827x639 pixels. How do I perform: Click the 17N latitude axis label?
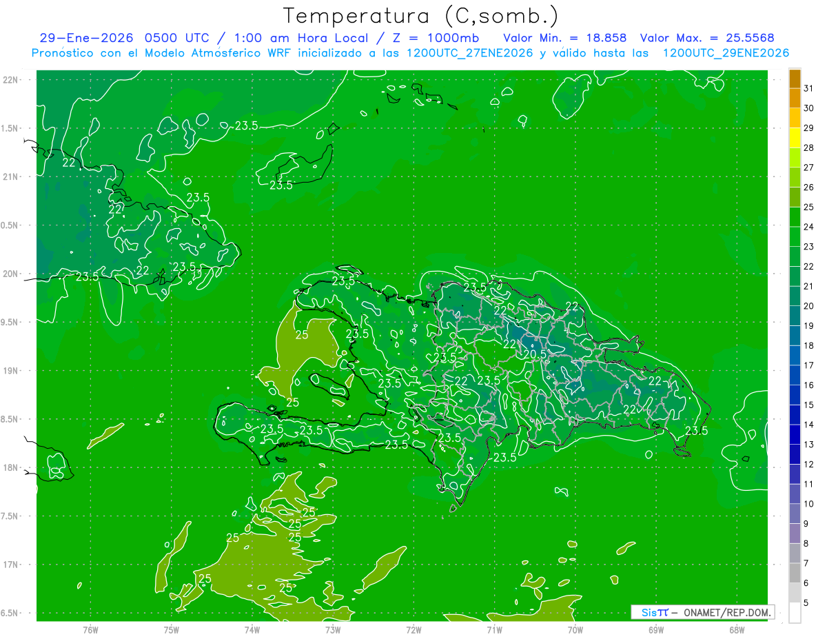pyautogui.click(x=10, y=565)
